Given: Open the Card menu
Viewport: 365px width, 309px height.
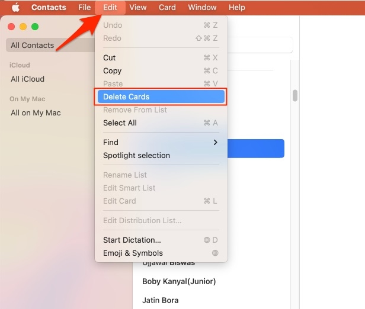Looking at the screenshot, I should point(167,8).
